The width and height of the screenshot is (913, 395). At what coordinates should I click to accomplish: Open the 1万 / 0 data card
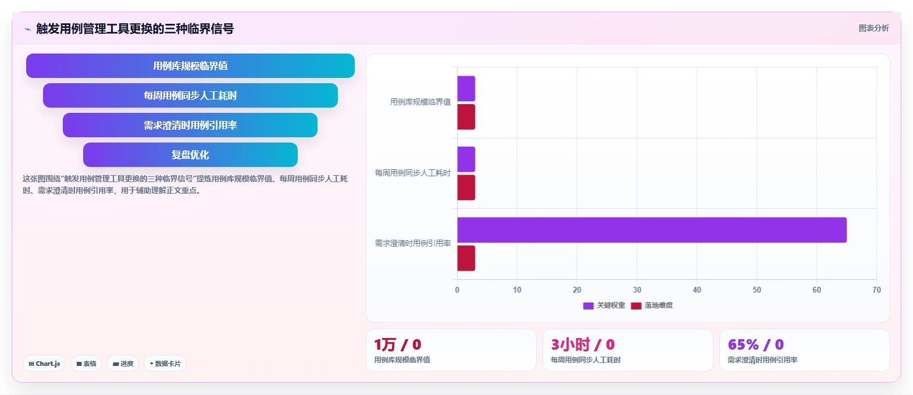coord(451,350)
